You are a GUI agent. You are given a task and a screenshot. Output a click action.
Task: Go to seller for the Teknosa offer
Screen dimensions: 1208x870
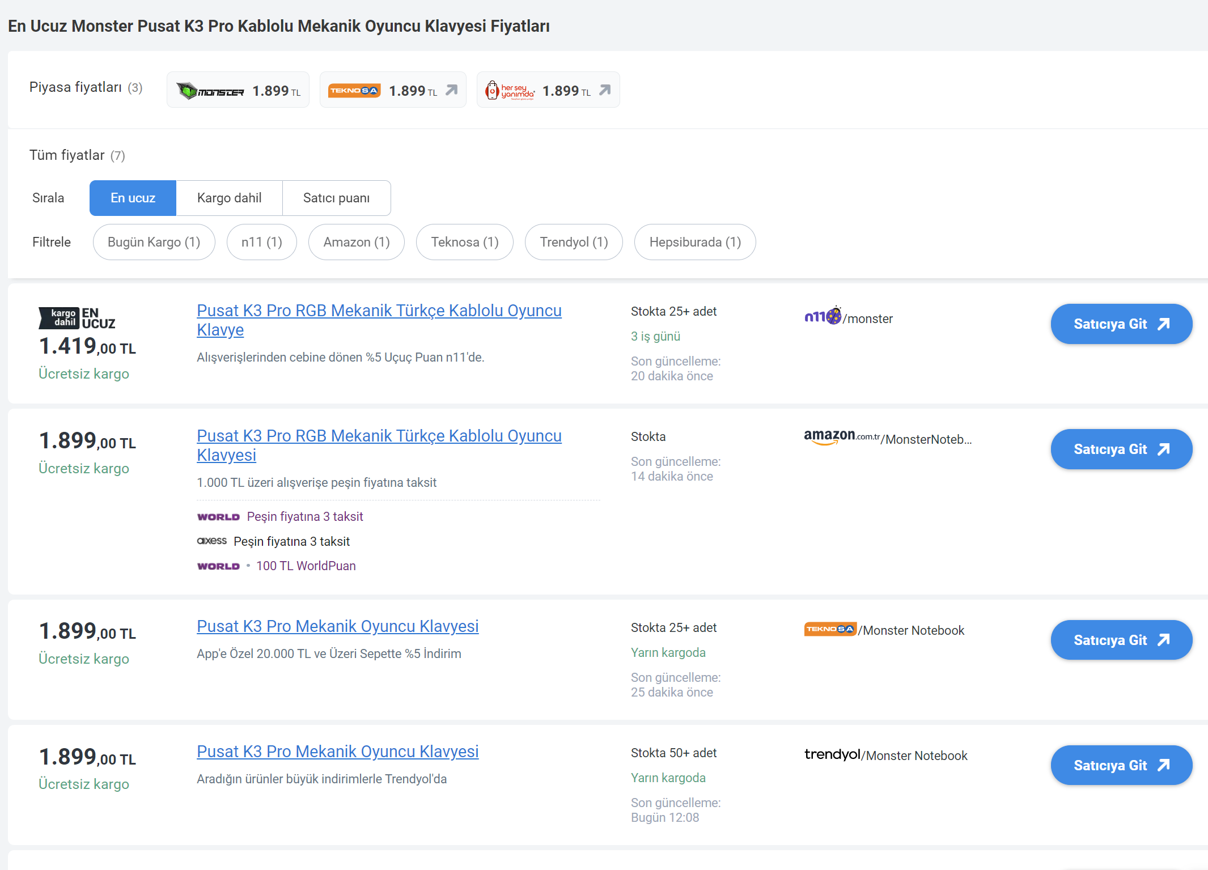[1121, 640]
